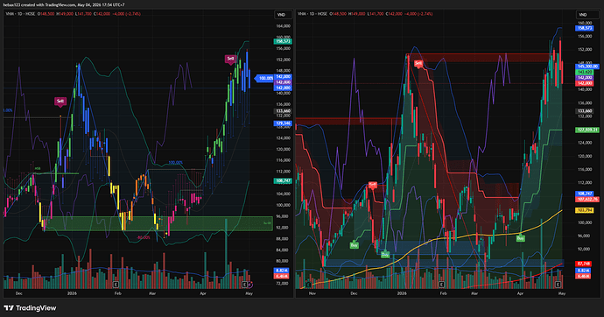Select the first green Buy signal in early December
Screen dimensions: 604x317
pyautogui.click(x=354, y=245)
